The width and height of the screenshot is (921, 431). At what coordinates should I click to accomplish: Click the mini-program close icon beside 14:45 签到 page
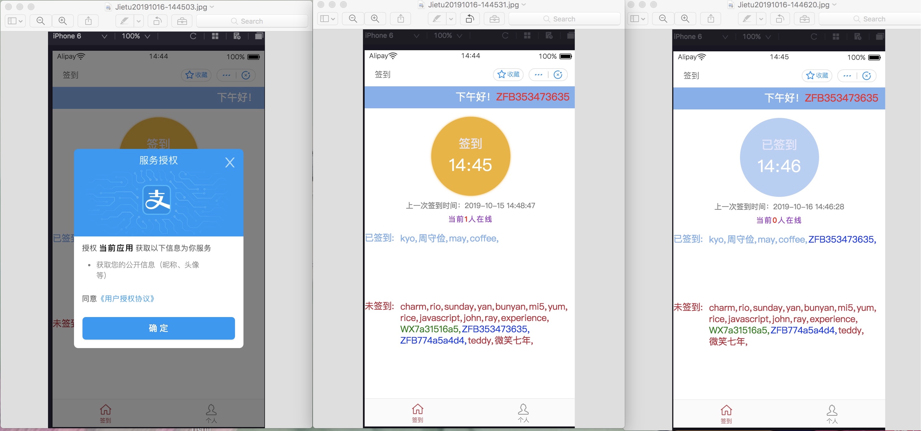558,75
